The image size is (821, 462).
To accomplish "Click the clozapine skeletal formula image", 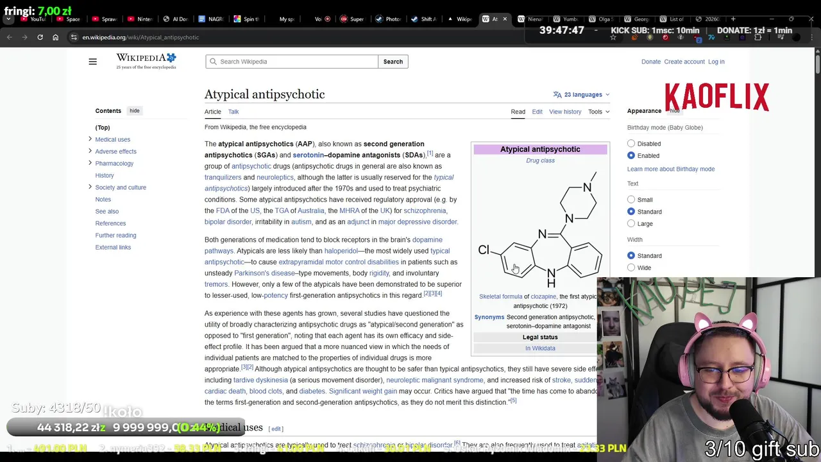I will point(540,228).
